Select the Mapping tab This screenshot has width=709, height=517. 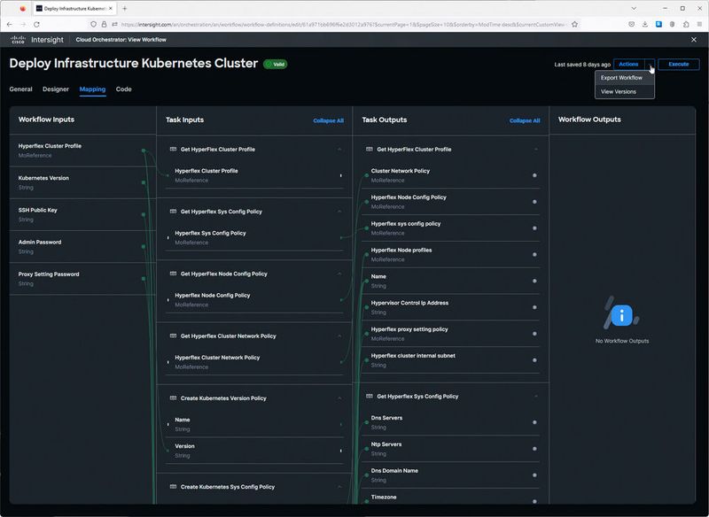(92, 89)
